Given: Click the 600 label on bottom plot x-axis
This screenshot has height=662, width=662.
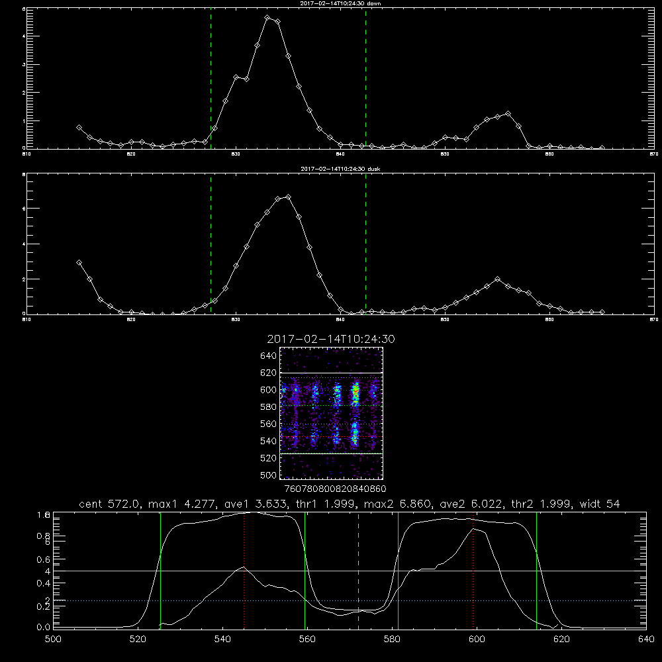Looking at the screenshot, I should (x=477, y=639).
